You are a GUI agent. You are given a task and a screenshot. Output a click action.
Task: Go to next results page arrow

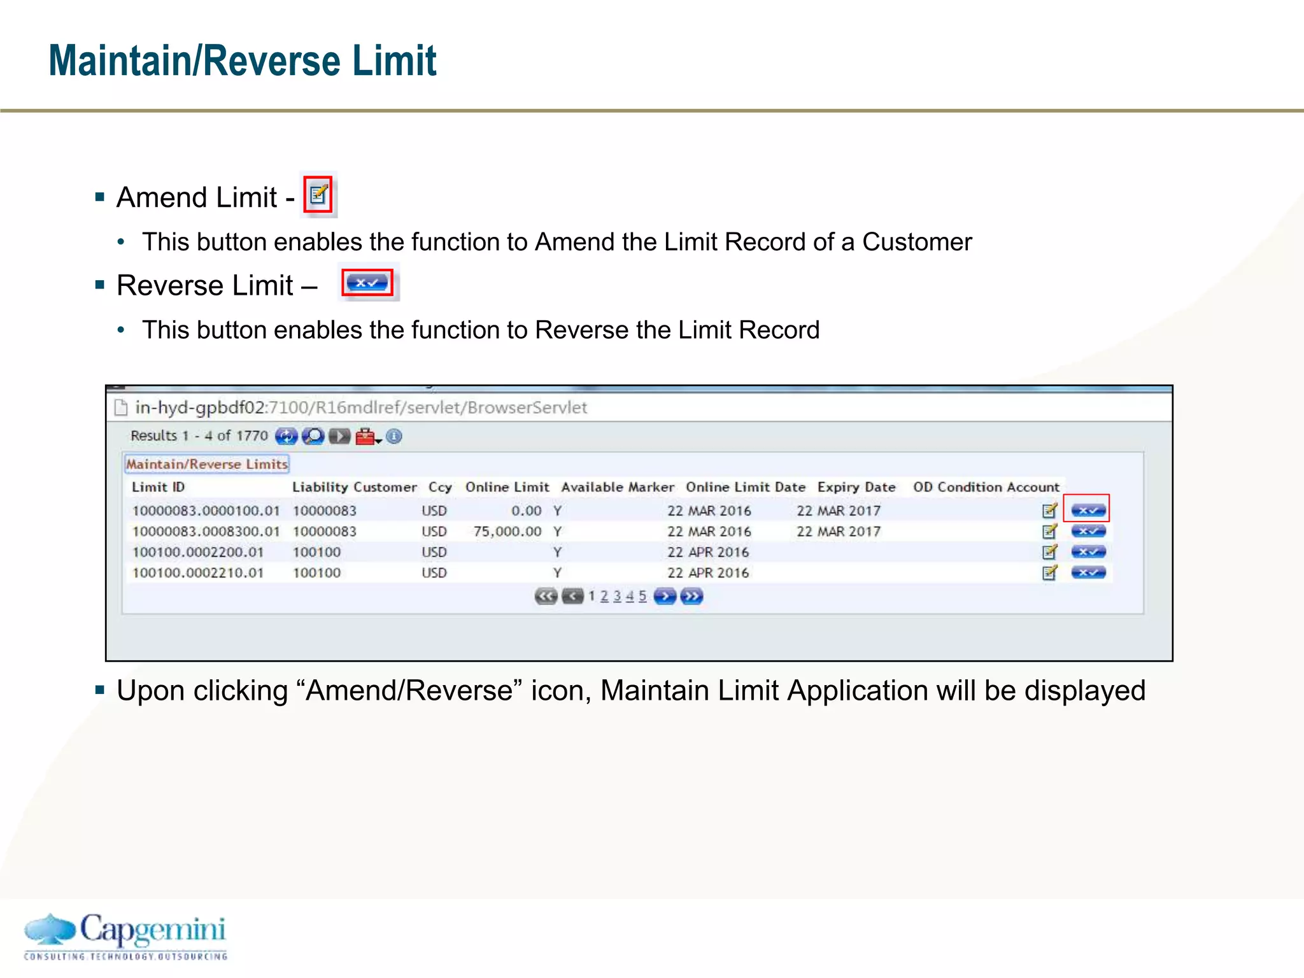pyautogui.click(x=665, y=596)
